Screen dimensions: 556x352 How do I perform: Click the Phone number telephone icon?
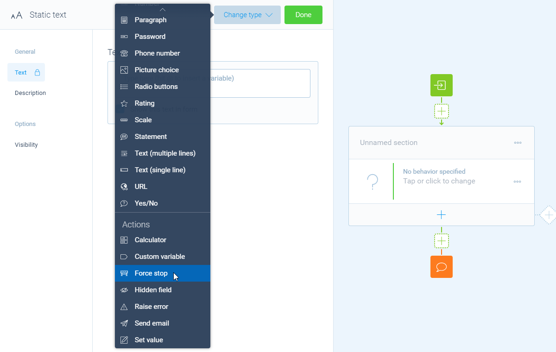click(124, 53)
